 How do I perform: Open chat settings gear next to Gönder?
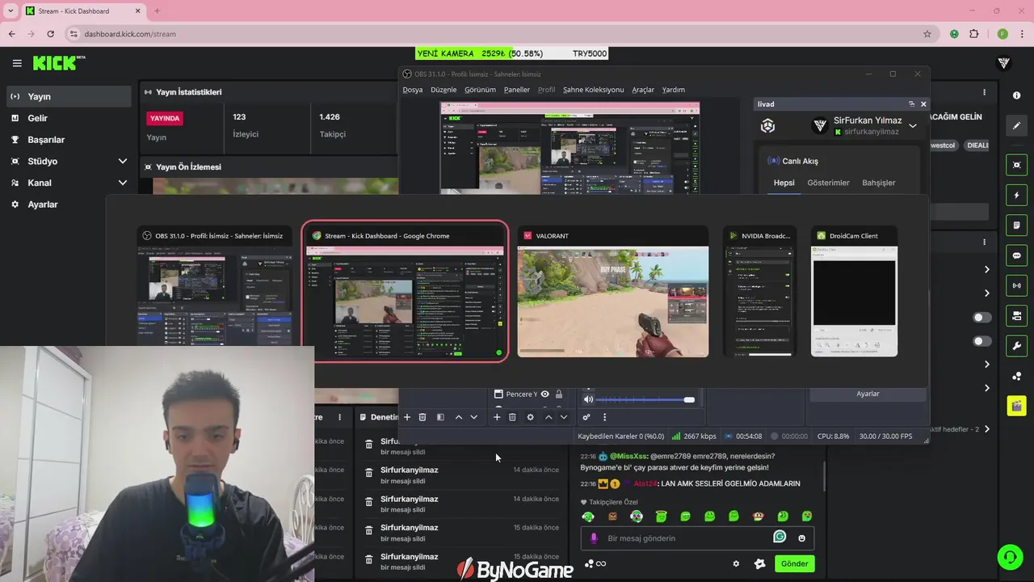pos(736,563)
